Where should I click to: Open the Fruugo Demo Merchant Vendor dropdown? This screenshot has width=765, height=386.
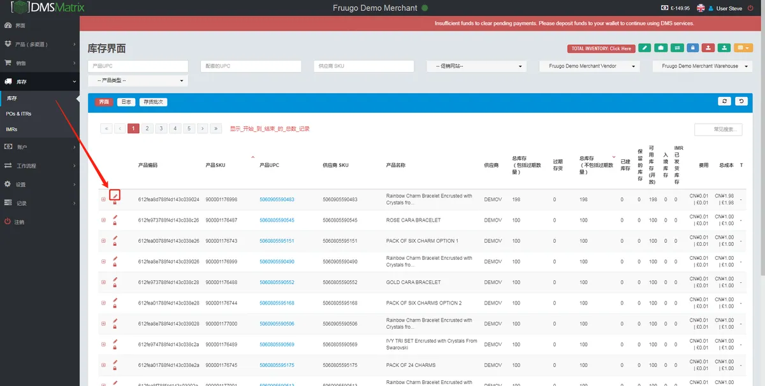point(590,66)
